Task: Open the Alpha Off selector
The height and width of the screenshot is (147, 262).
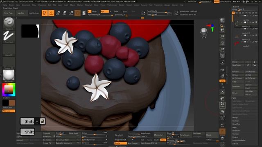Action: tap(9, 49)
